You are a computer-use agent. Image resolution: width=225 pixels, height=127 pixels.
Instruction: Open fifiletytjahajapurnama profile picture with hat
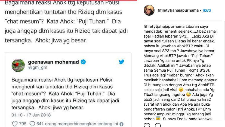pyautogui.click(x=149, y=10)
